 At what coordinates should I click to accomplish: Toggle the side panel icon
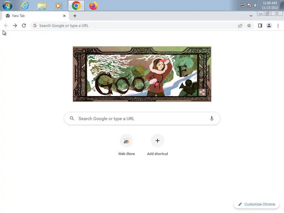(260, 26)
